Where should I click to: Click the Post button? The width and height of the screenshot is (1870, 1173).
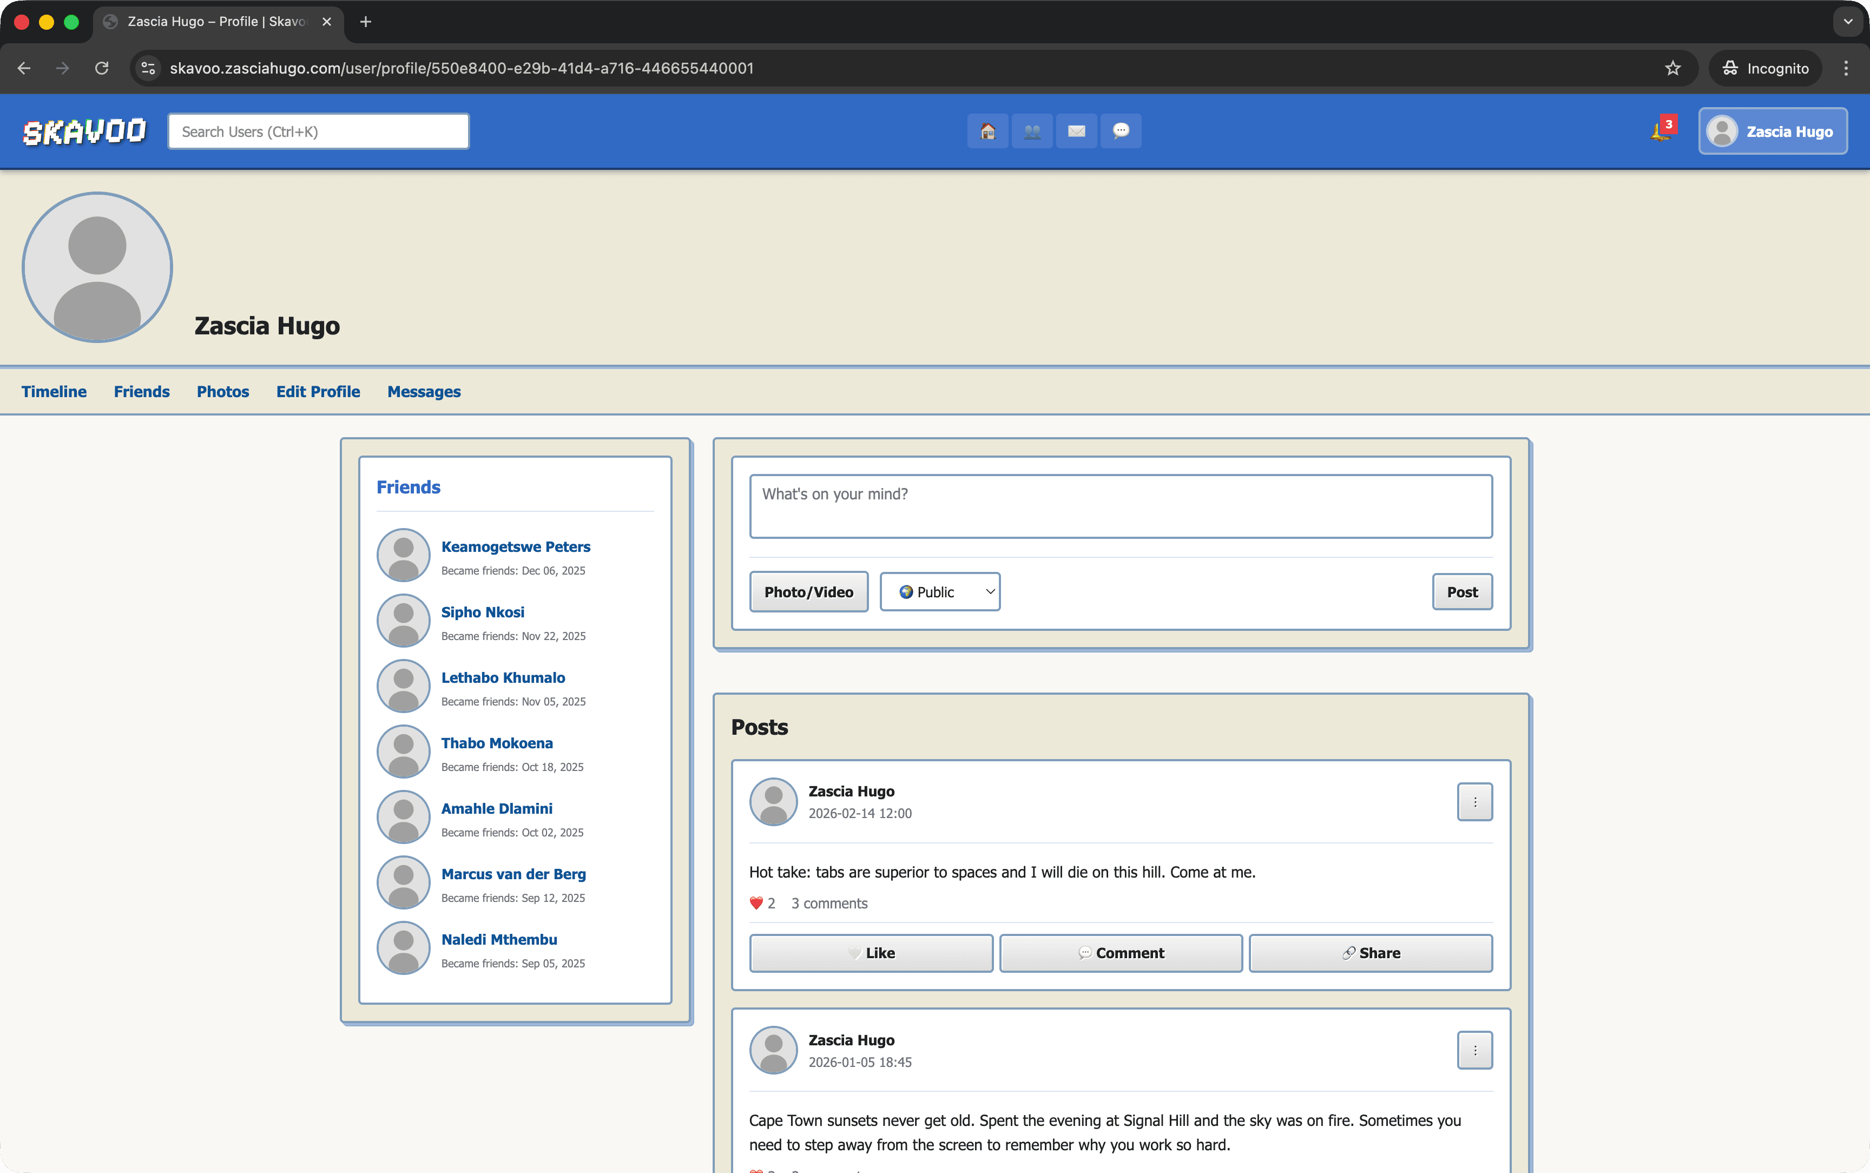tap(1461, 591)
